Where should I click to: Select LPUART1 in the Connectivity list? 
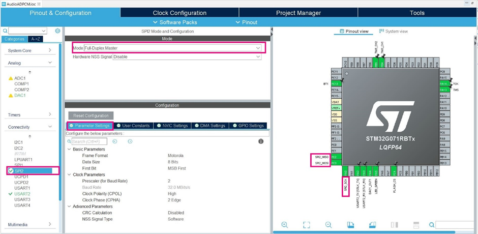(x=23, y=160)
